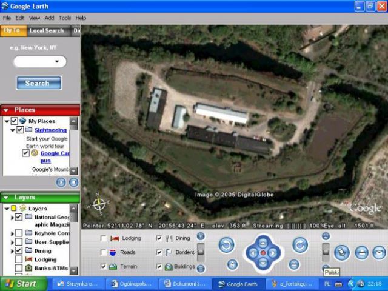This screenshot has width=388, height=291.
Task: Switch to Dokument1 in the taskbar
Action: point(186,284)
